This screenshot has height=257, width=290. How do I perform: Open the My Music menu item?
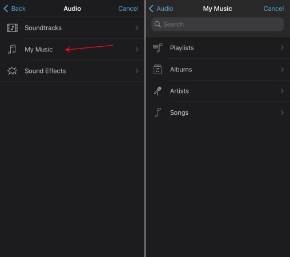[x=72, y=50]
